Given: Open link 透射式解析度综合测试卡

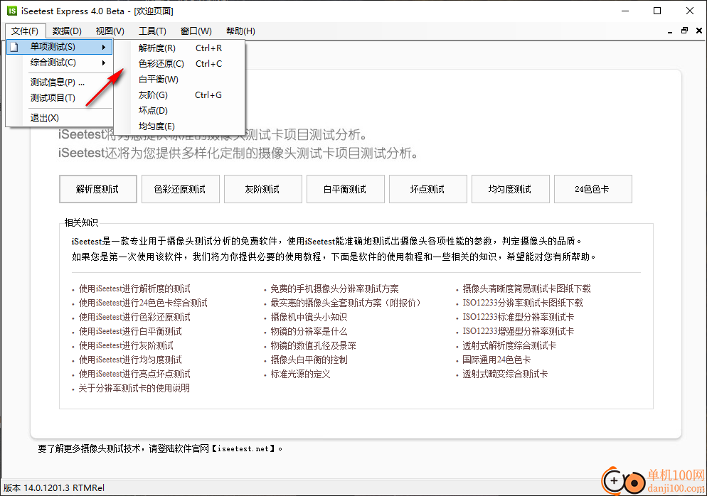Looking at the screenshot, I should pyautogui.click(x=509, y=345).
